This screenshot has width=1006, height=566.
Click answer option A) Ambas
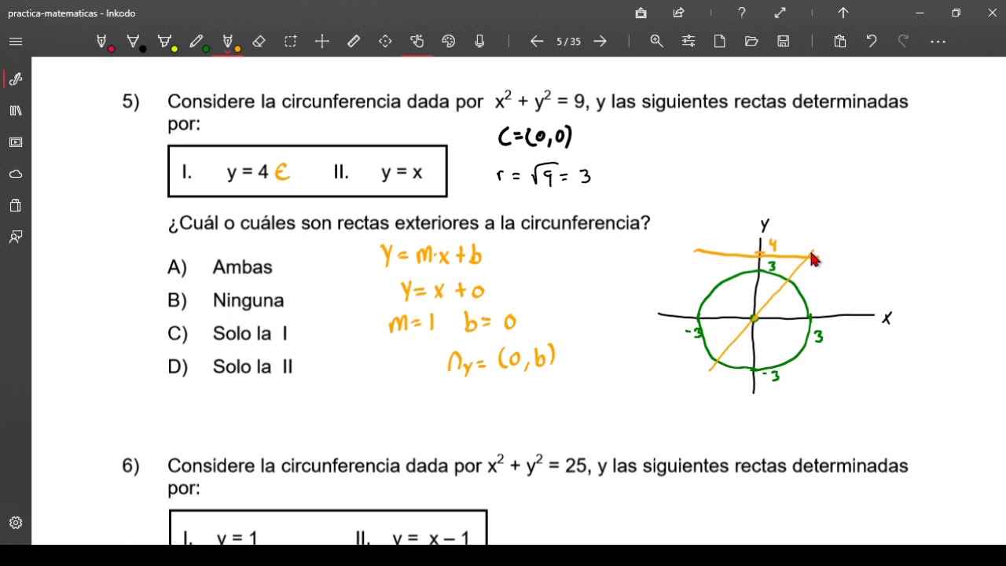tap(220, 267)
